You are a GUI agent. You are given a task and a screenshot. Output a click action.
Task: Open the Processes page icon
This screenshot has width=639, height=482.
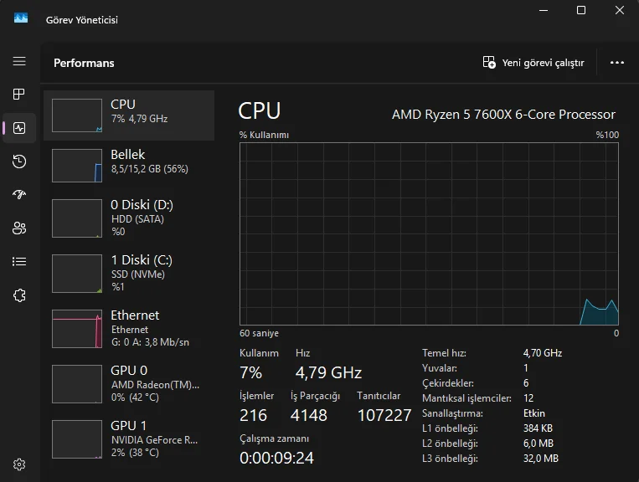[19, 95]
